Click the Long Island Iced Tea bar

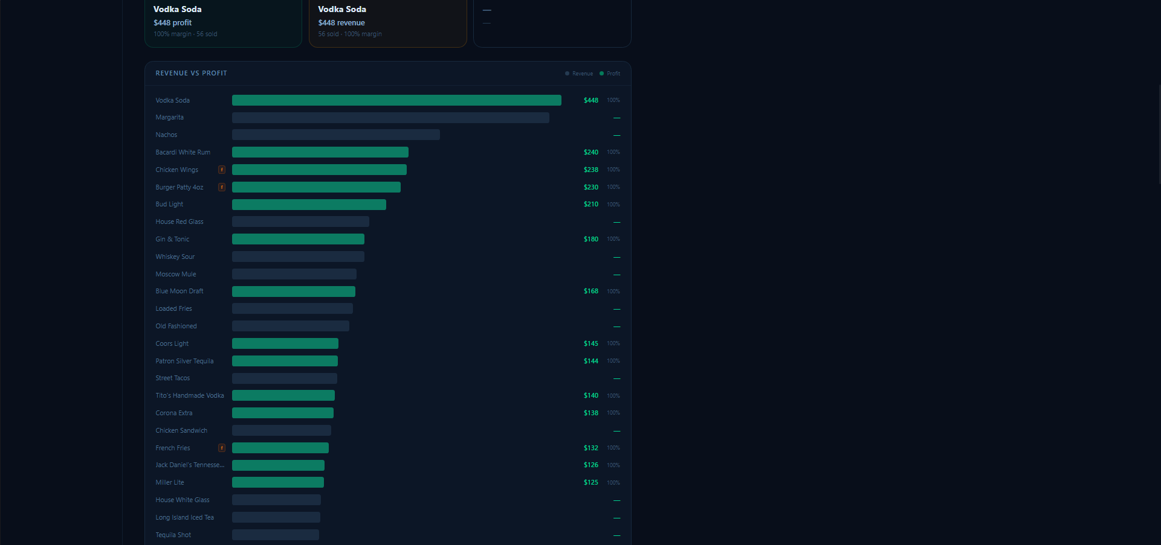pyautogui.click(x=276, y=517)
